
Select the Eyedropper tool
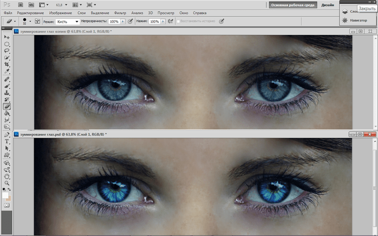pyautogui.click(x=6, y=71)
